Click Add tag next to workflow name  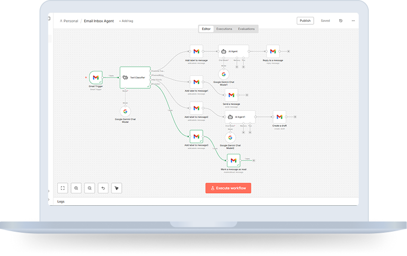(126, 21)
